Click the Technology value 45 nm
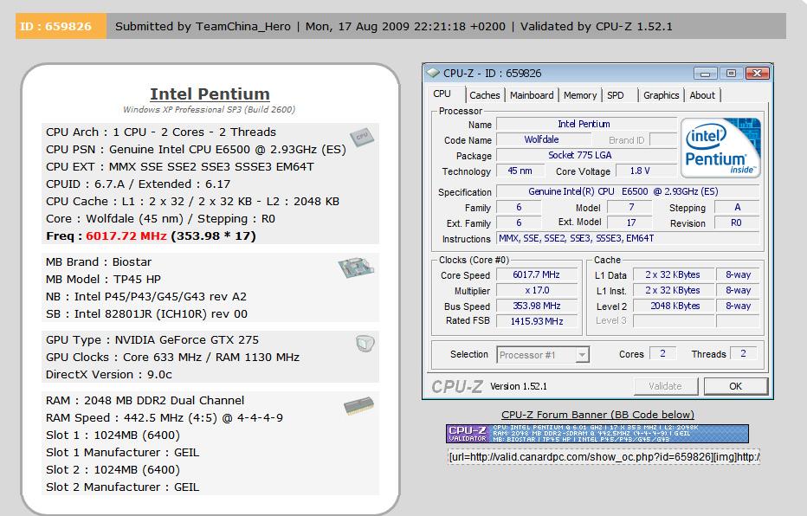This screenshot has width=807, height=516. click(x=520, y=171)
